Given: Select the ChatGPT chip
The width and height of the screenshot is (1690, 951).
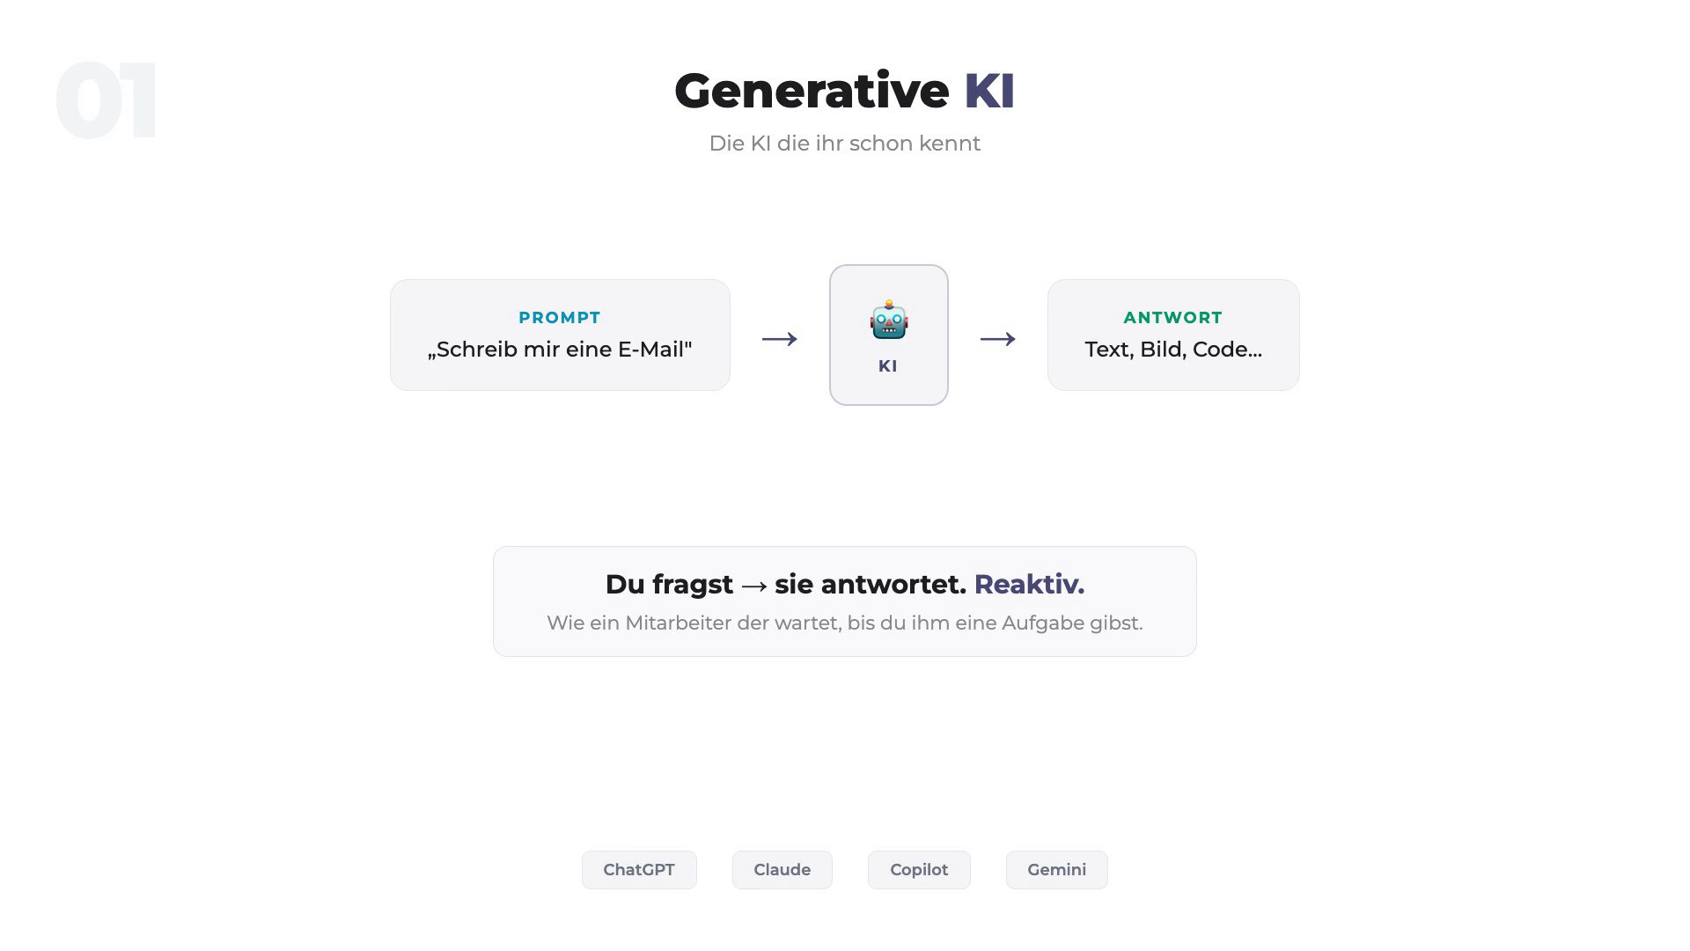Looking at the screenshot, I should pos(639,870).
